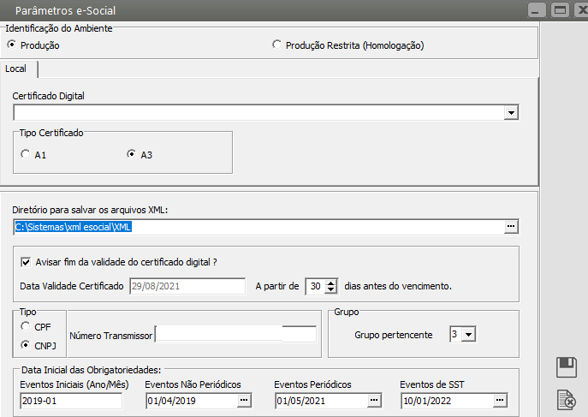Click the Eventos Iniciais date field

[71, 400]
